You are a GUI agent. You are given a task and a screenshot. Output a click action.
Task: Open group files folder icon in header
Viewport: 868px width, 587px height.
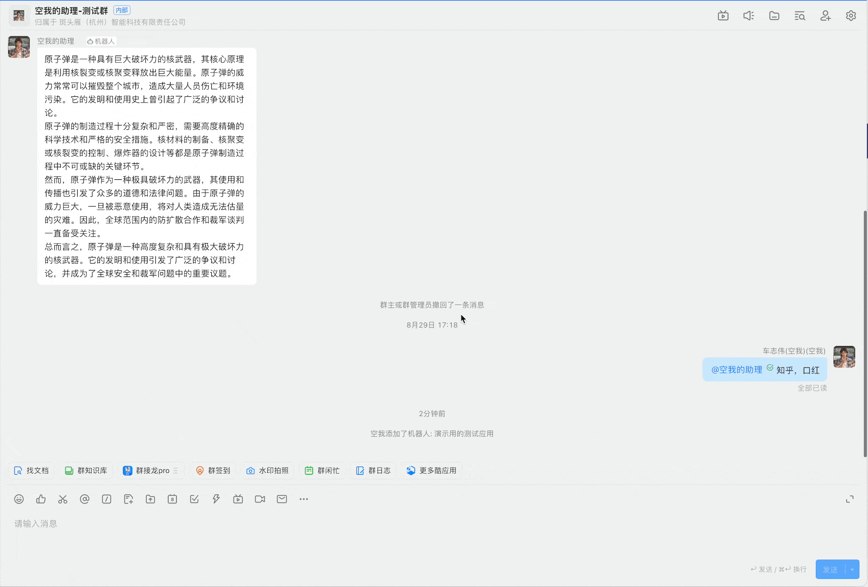pos(774,16)
